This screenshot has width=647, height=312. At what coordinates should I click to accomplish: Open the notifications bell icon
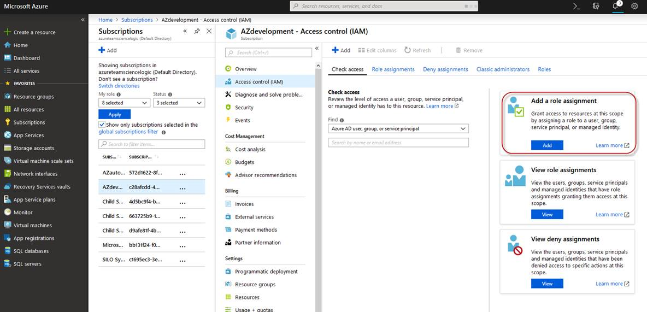(615, 6)
